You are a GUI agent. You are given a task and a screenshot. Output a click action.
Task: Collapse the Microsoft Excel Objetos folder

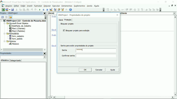pyautogui.click(x=4, y=23)
